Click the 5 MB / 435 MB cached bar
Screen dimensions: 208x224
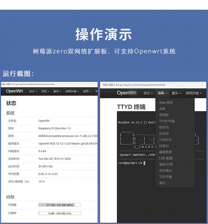60,213
